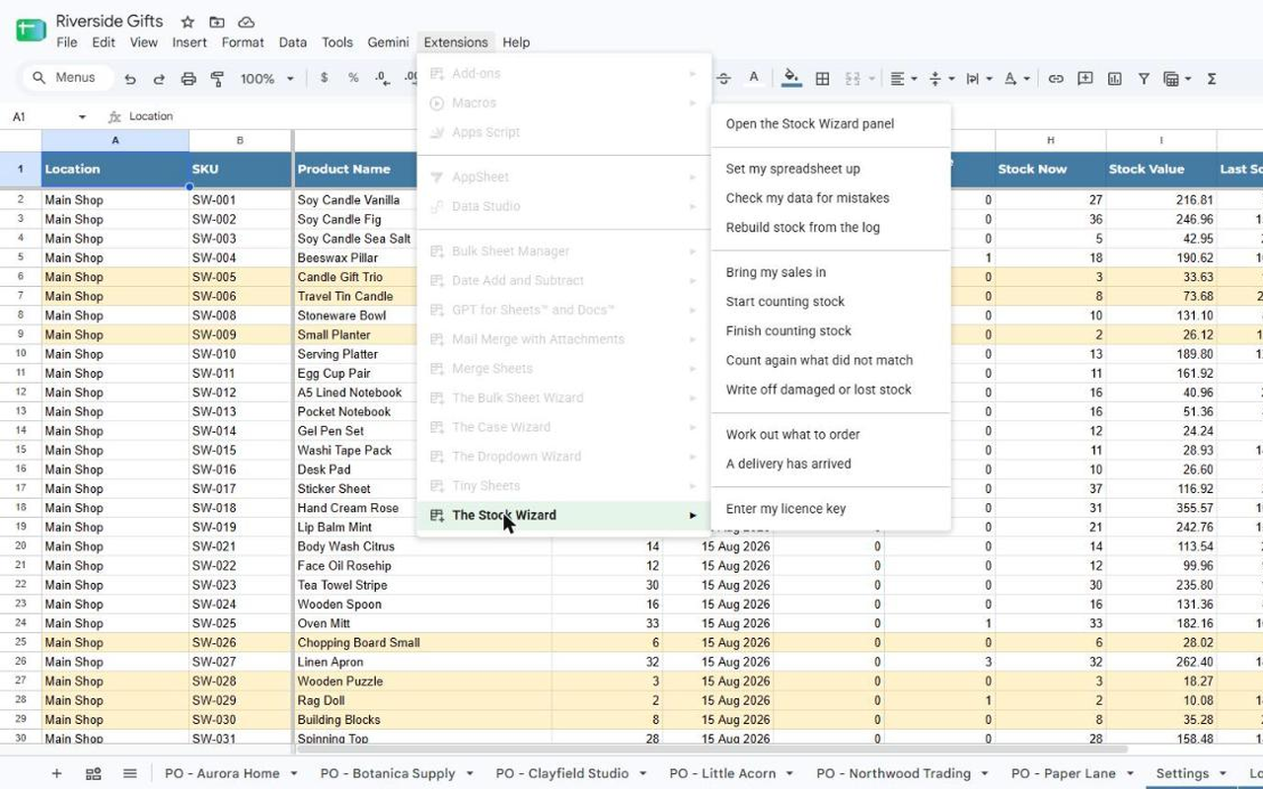The image size is (1263, 789).
Task: Click the insert chart icon
Action: click(x=1114, y=79)
